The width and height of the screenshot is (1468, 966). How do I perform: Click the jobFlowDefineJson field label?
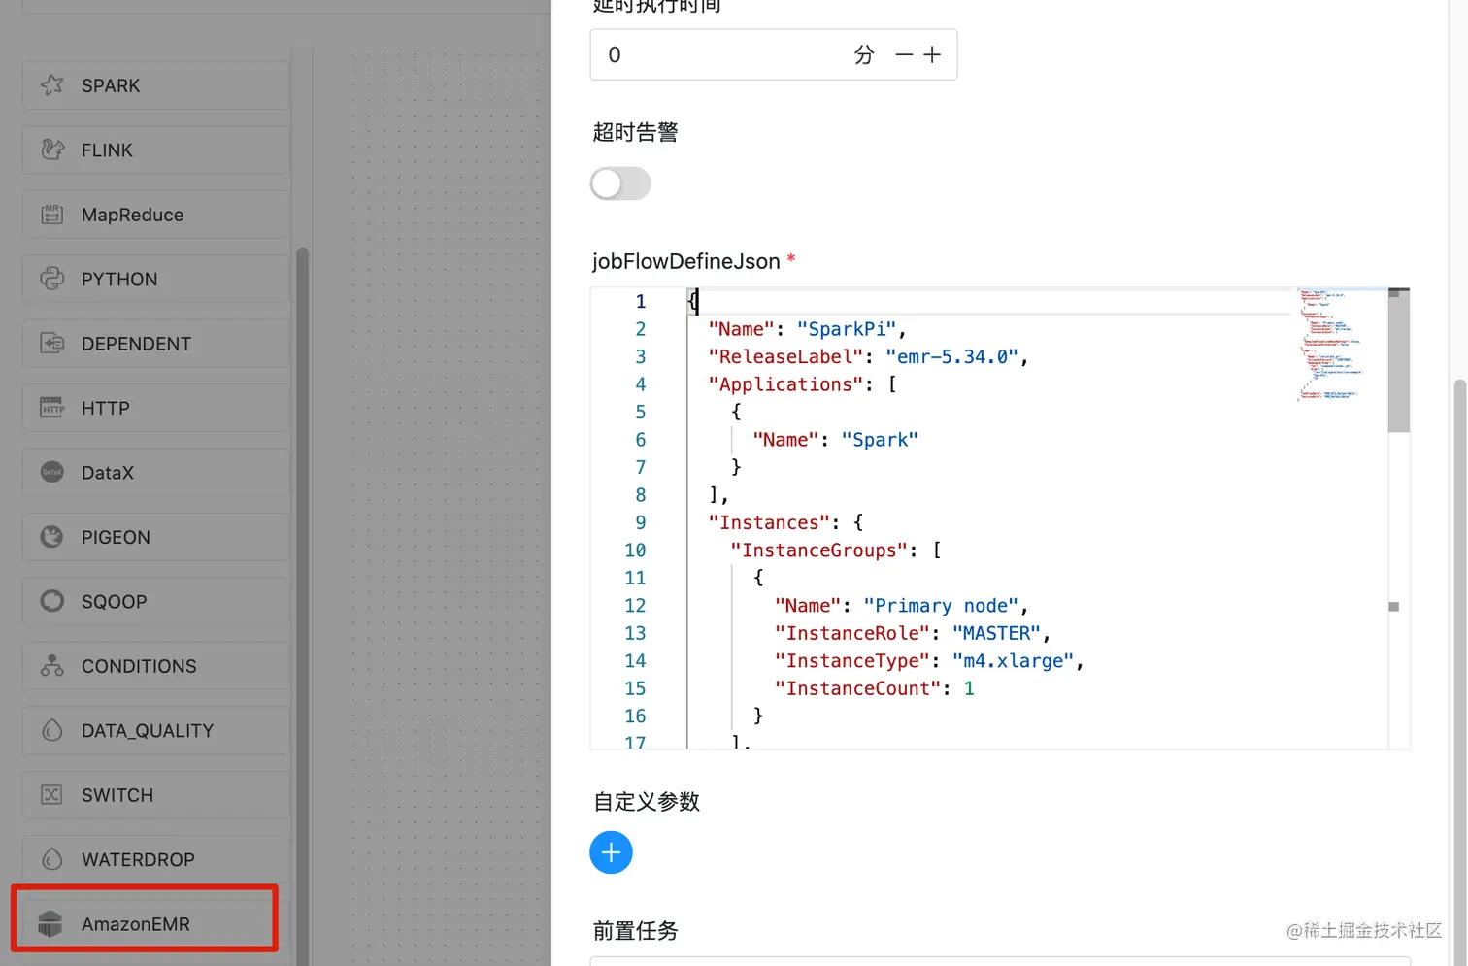pyautogui.click(x=686, y=261)
